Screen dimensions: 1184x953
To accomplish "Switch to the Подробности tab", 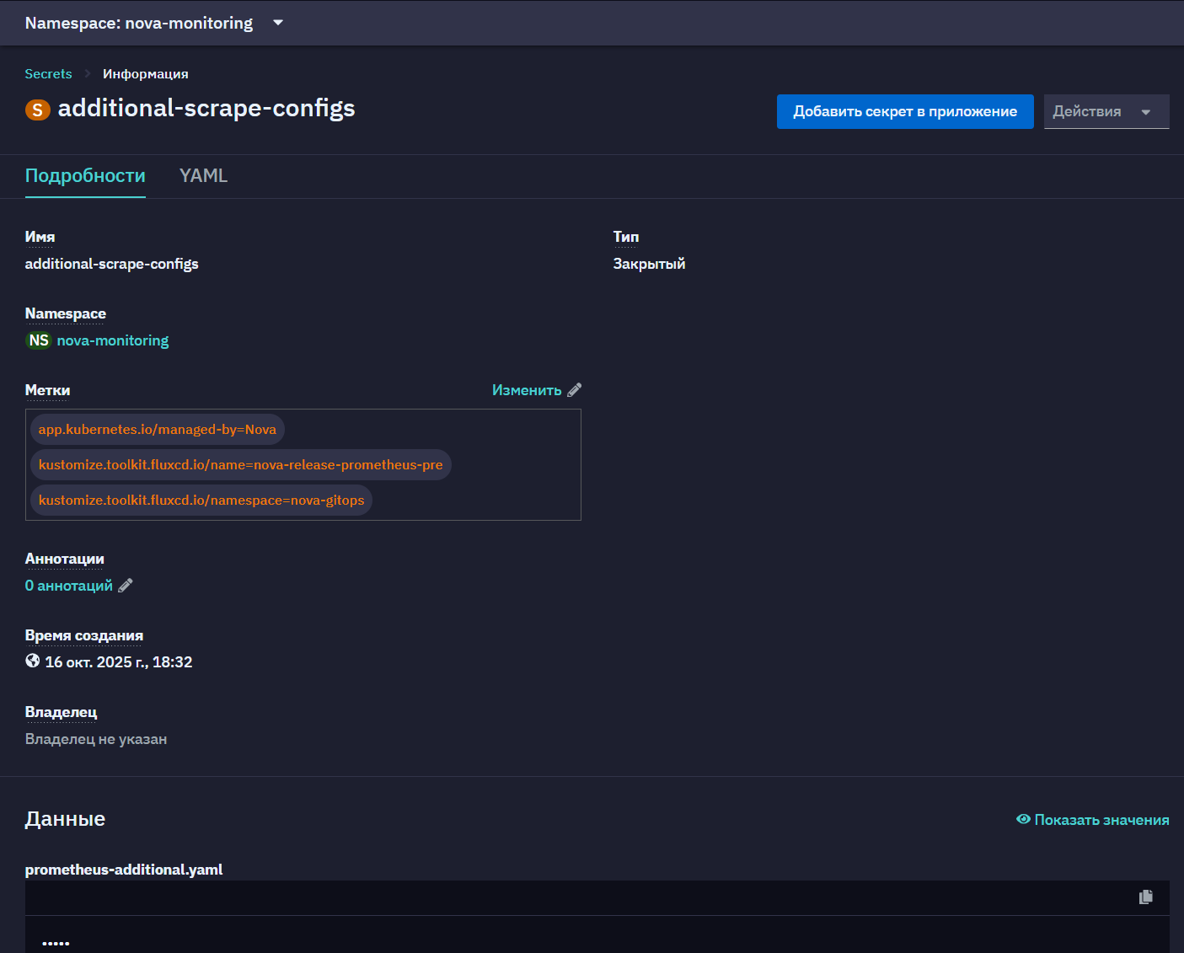I will (x=85, y=175).
